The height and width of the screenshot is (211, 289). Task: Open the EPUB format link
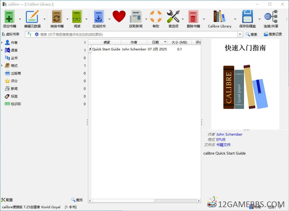coord(221,139)
